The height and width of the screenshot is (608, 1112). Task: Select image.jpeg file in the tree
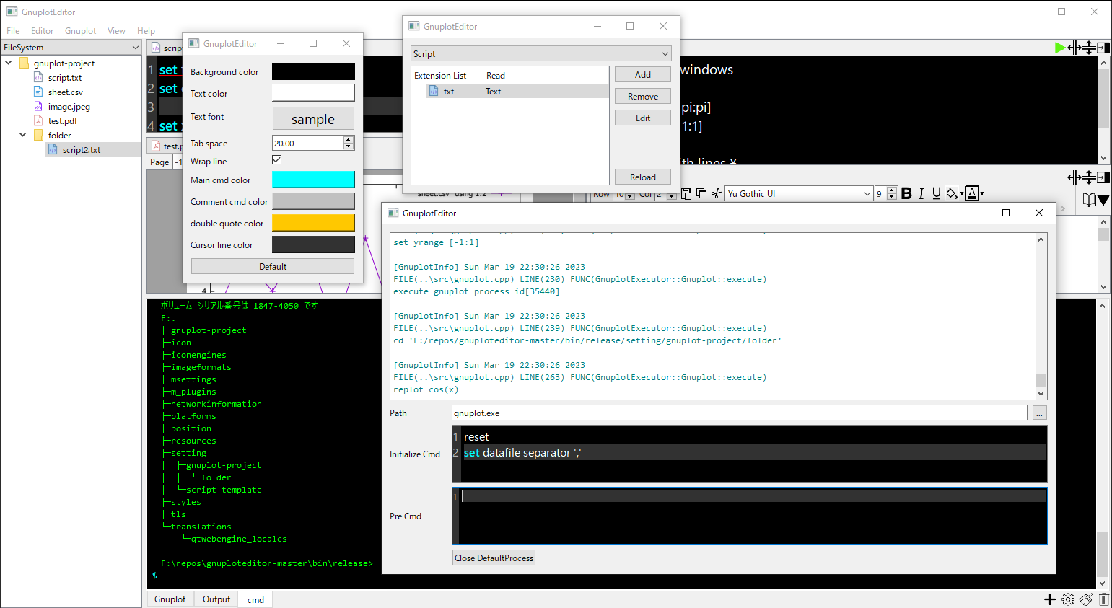click(x=69, y=107)
